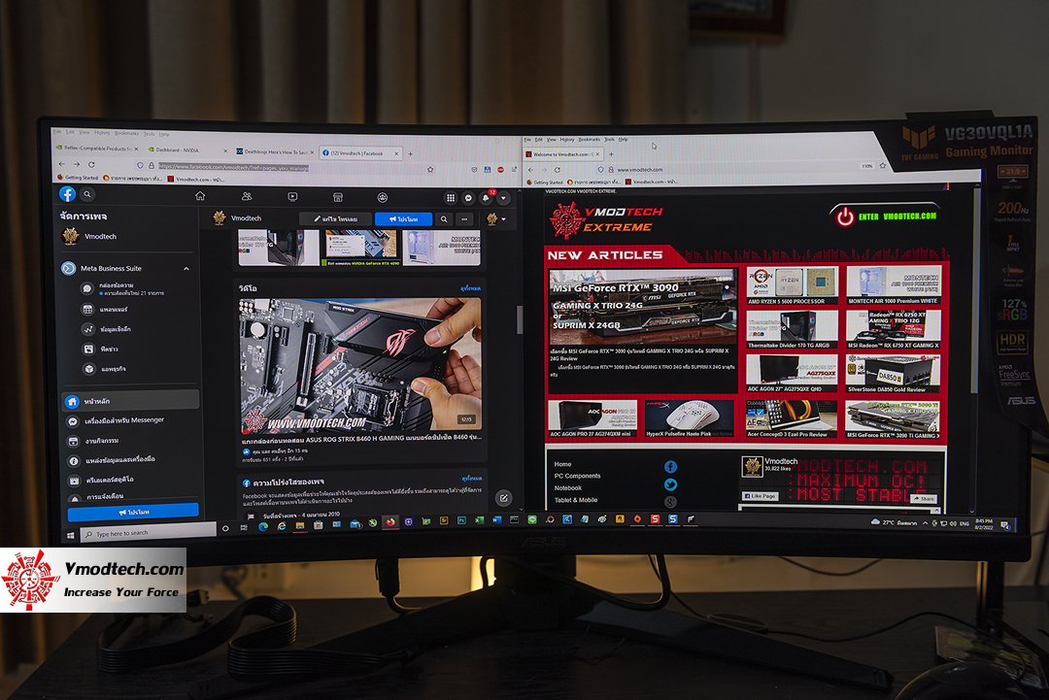The width and height of the screenshot is (1049, 700).
Task: Open the Facebook search magnifier beside the logo
Action: coord(87,194)
